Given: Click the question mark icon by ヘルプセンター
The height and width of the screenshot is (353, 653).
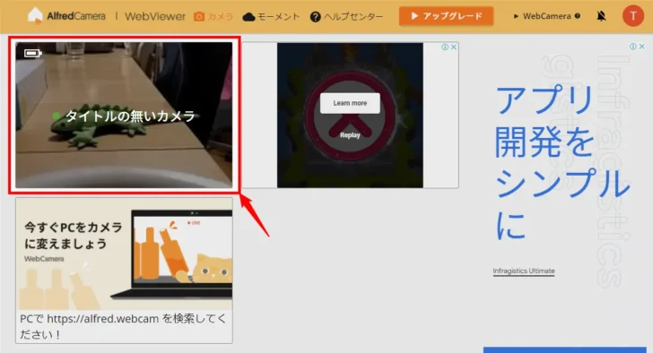Looking at the screenshot, I should 315,17.
